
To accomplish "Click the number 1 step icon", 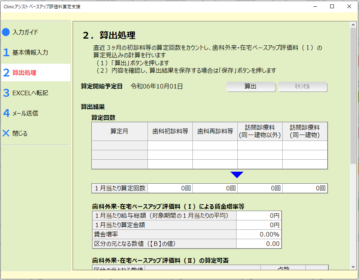I will pos(6,52).
